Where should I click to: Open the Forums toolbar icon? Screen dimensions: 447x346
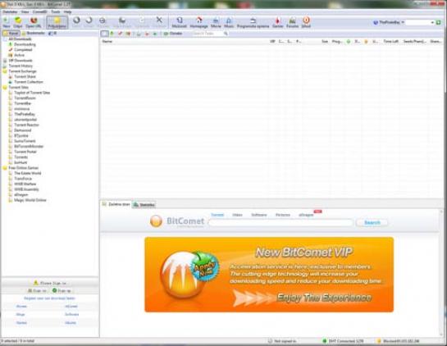(292, 22)
